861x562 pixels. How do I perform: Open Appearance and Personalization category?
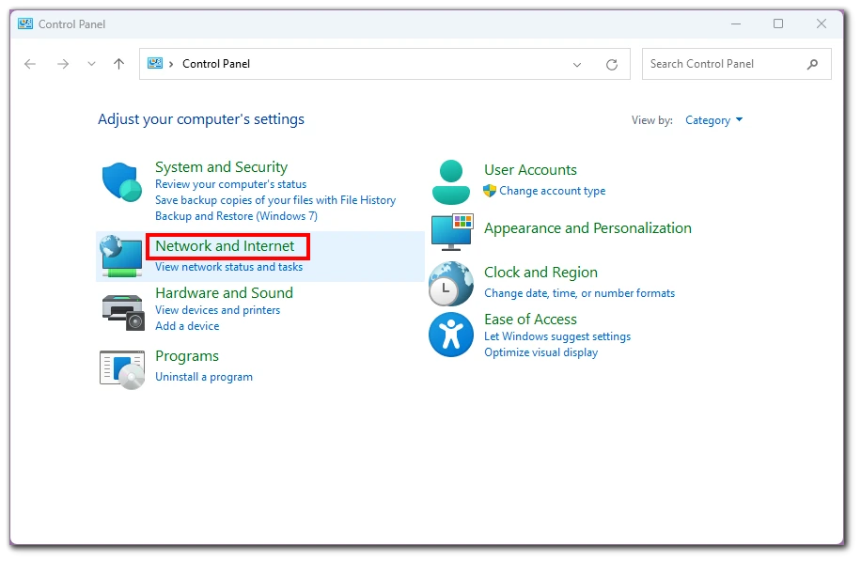tap(587, 228)
